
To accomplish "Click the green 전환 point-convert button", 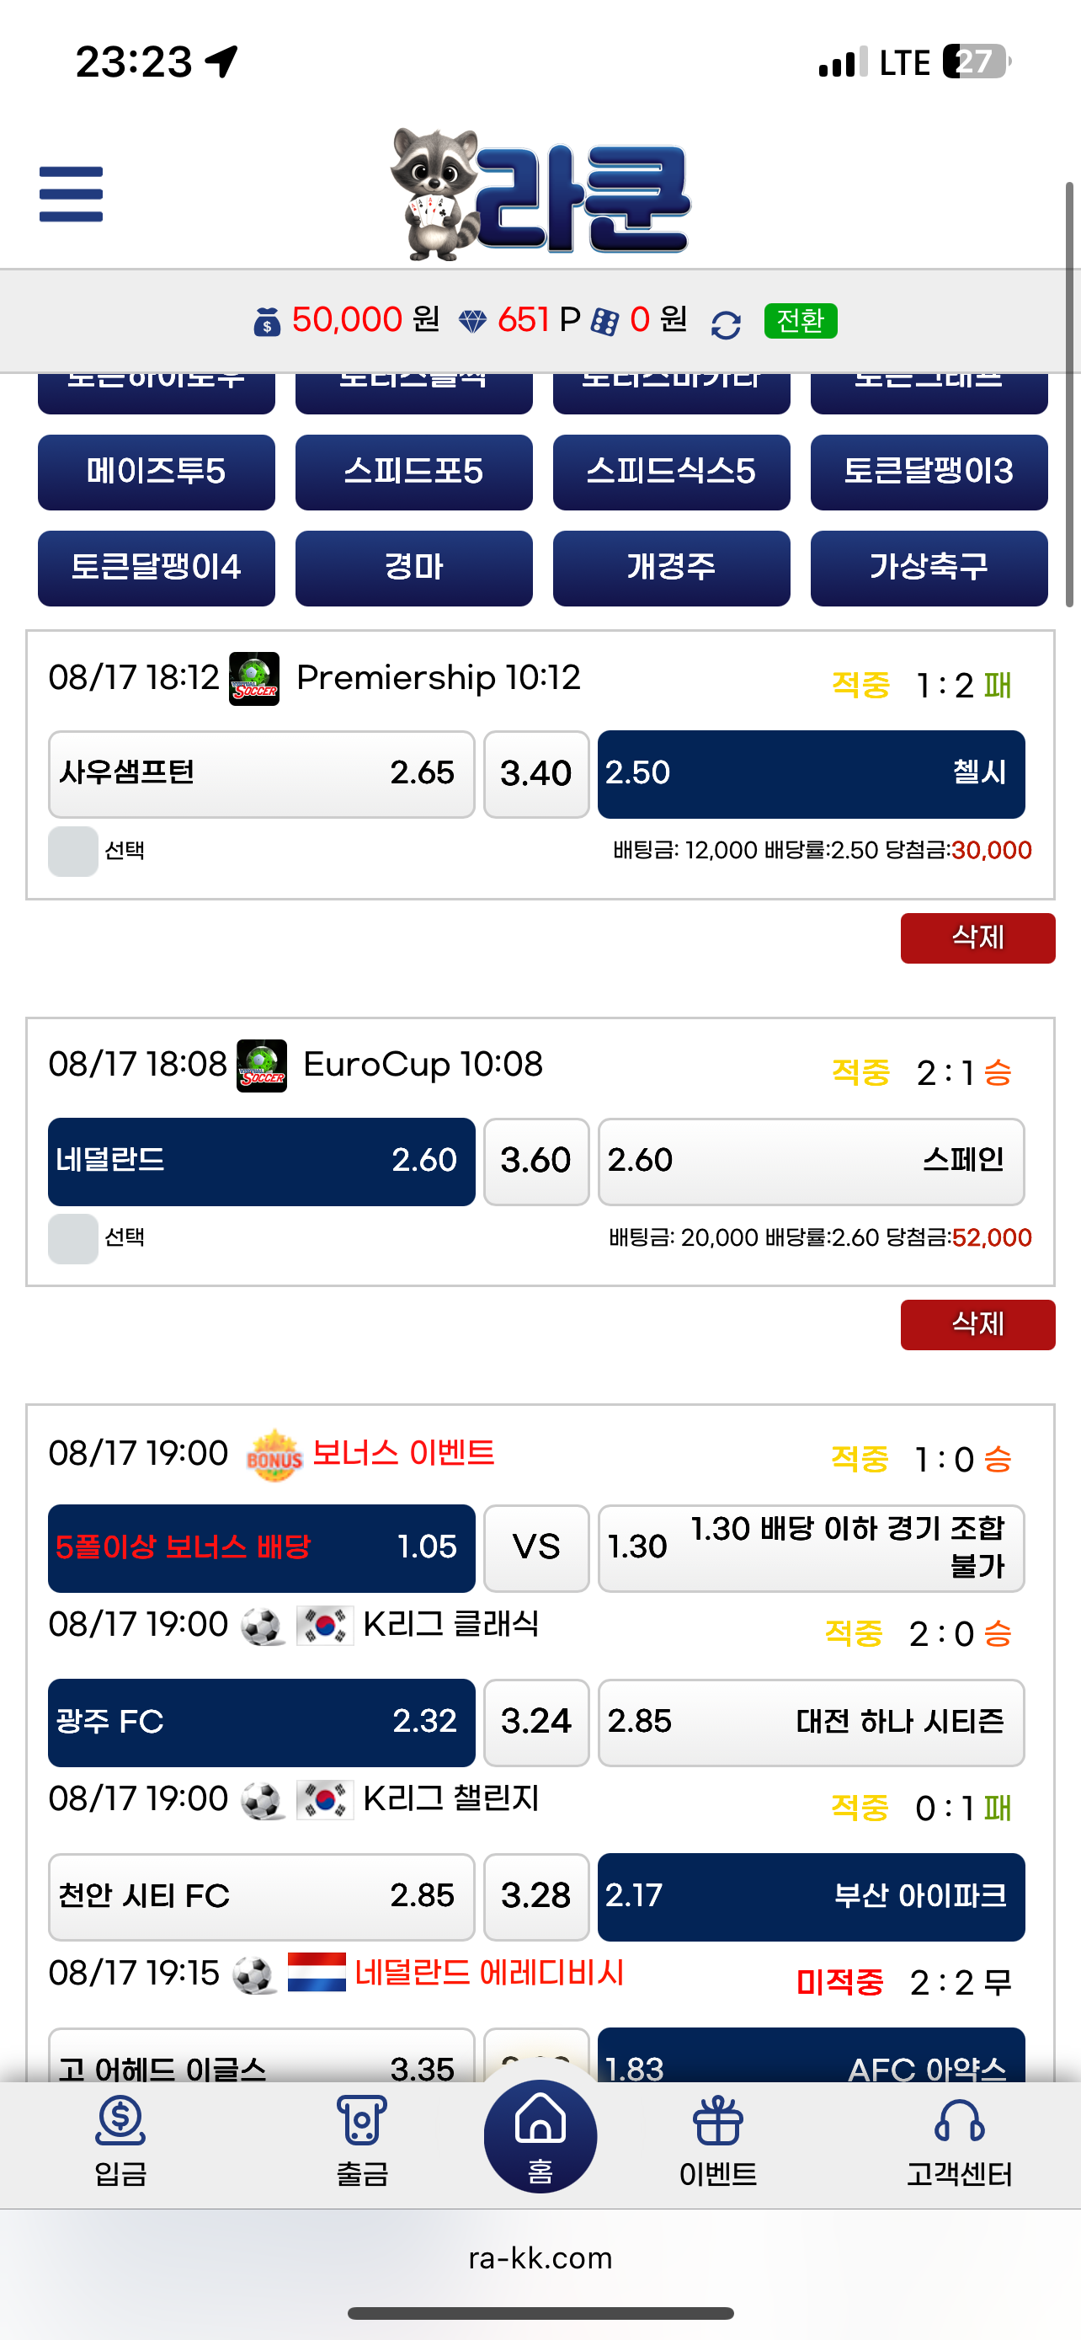I will [800, 321].
